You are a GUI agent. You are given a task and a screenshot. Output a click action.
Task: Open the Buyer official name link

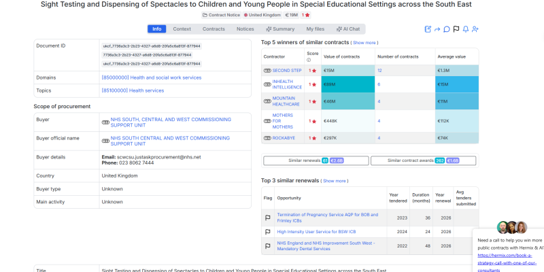[x=170, y=141]
